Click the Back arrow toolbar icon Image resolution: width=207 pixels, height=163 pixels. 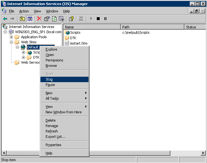(5, 19)
